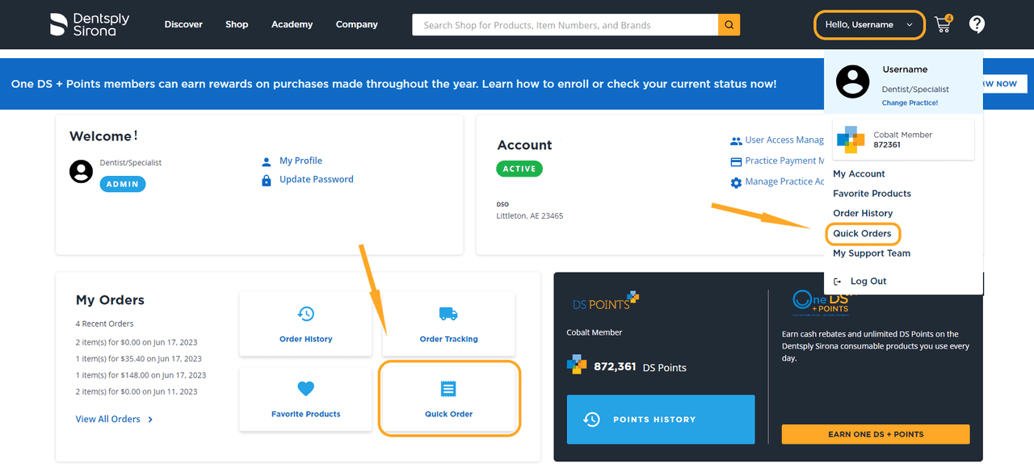
Task: Select Quick Orders in account menu
Action: tap(862, 234)
